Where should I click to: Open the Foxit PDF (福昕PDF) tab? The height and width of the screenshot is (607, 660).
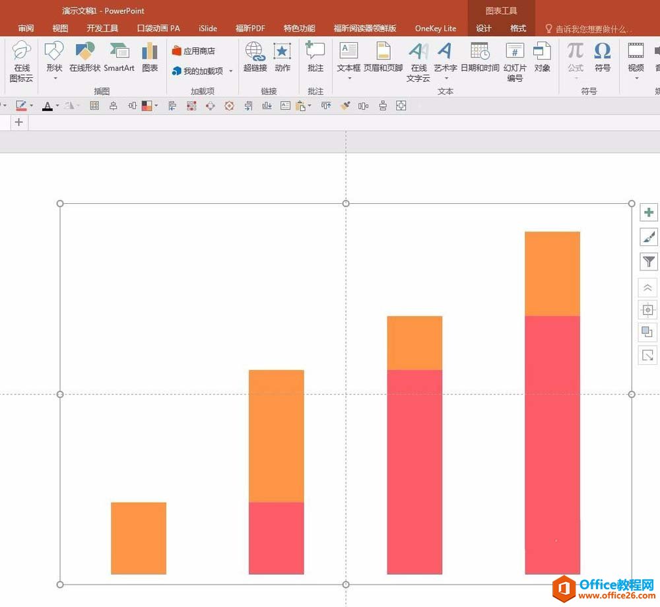[x=250, y=28]
